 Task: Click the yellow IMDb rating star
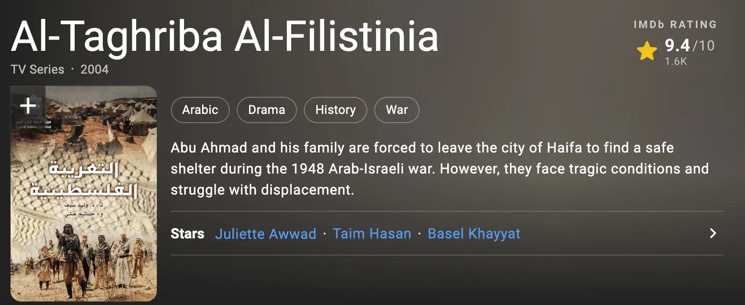pos(647,51)
